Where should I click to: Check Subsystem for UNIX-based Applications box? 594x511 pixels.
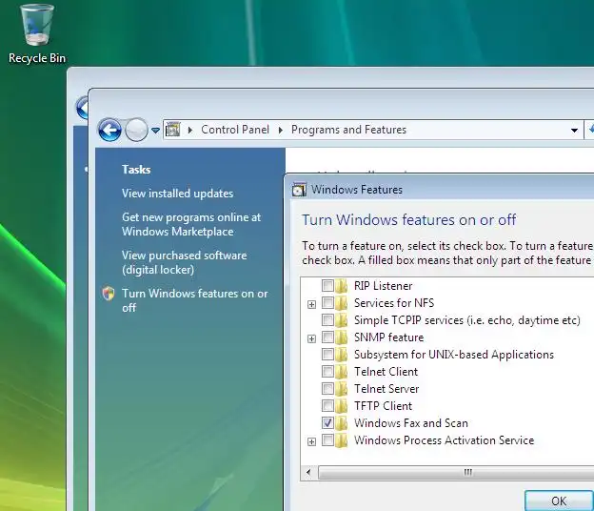coord(327,355)
